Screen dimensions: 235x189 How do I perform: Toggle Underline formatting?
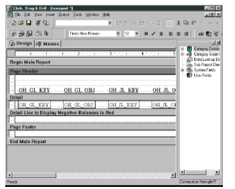click(161, 34)
